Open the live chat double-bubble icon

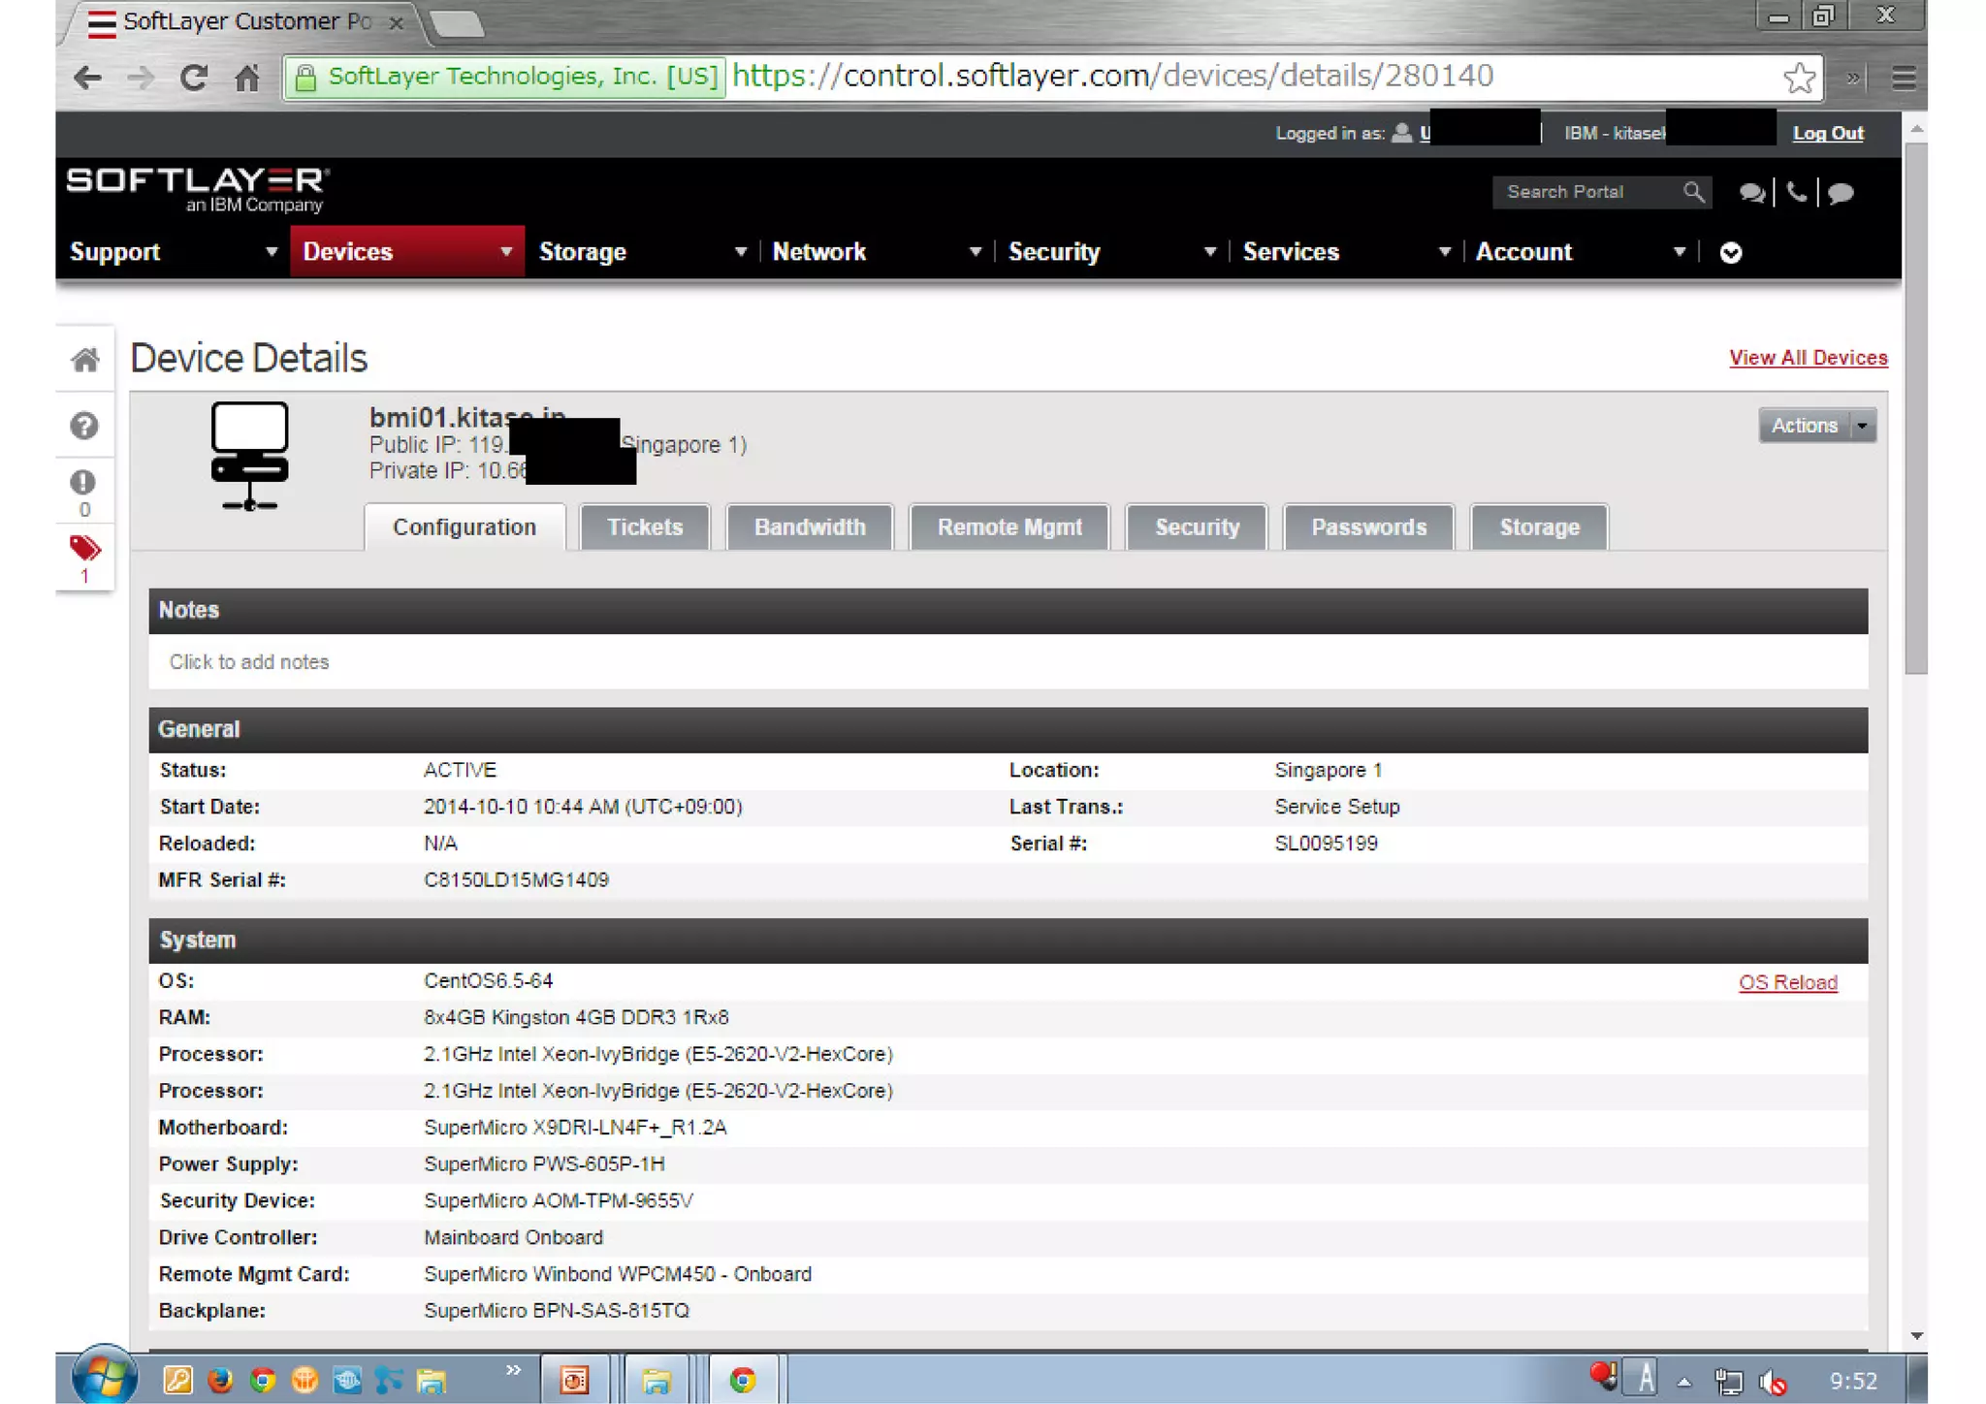pyautogui.click(x=1751, y=192)
